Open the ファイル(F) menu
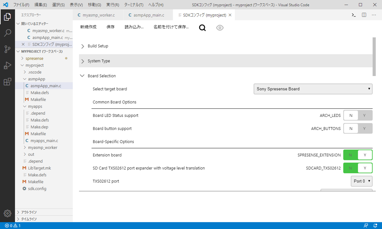The width and height of the screenshot is (382, 229). point(21,5)
